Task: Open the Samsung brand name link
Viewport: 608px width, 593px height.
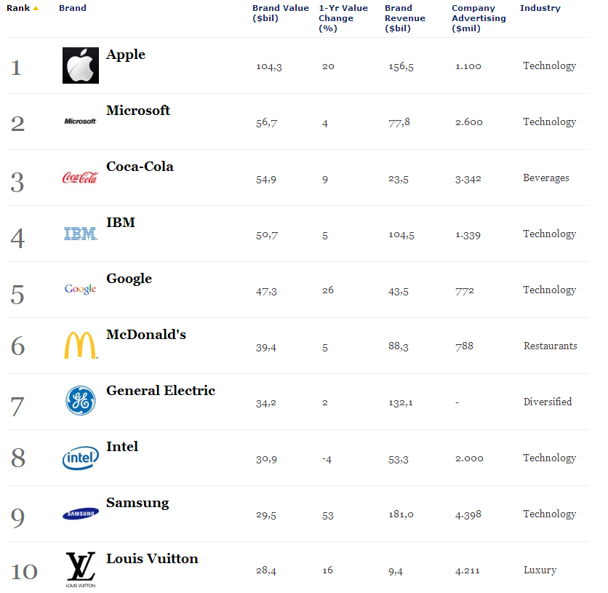Action: pos(137,503)
